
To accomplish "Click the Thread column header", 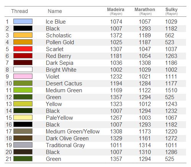I will (19, 11).
